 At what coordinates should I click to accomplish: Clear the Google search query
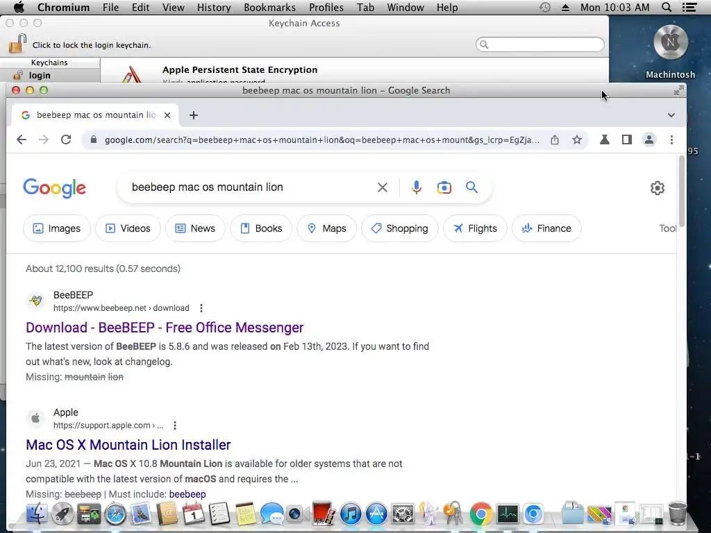(x=383, y=187)
